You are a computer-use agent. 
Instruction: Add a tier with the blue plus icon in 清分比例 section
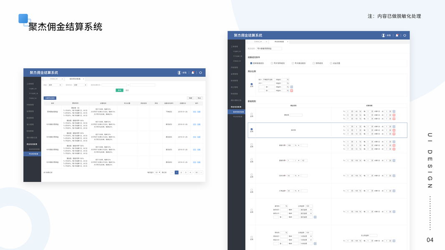pos(292,87)
